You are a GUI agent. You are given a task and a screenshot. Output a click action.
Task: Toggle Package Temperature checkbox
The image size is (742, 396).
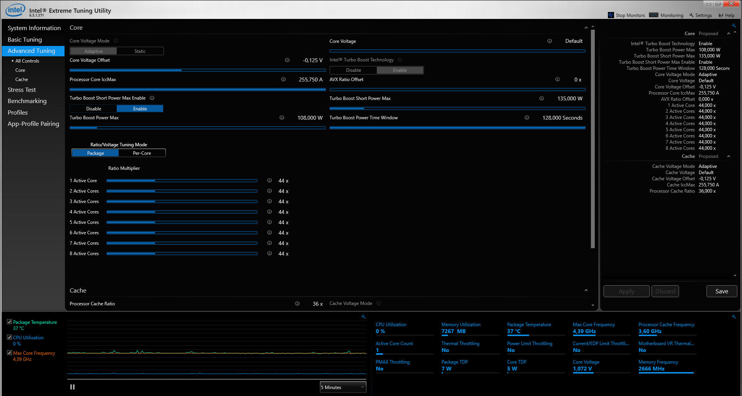coord(9,322)
